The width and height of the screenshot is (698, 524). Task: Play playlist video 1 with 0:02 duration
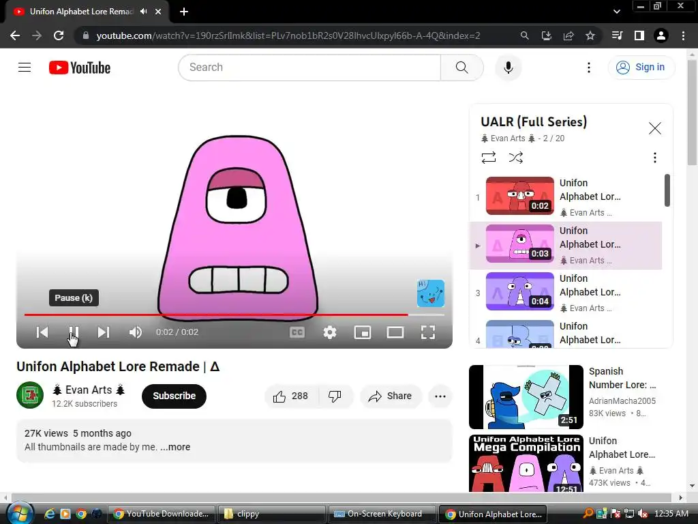[565, 197]
